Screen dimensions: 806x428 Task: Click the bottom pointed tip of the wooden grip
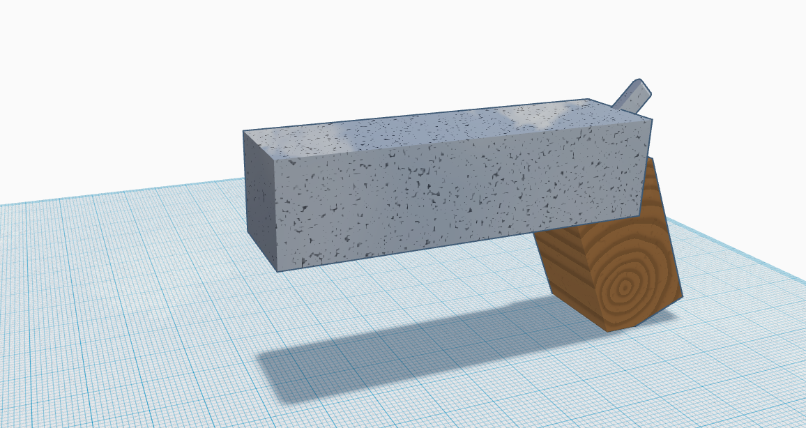tap(611, 331)
